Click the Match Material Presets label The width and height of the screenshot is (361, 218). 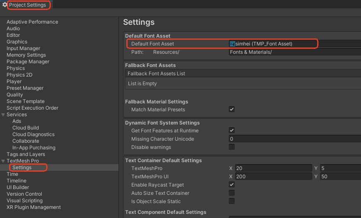[x=158, y=110]
